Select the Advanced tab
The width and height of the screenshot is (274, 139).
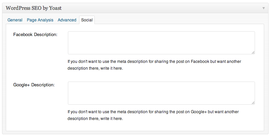(x=67, y=20)
